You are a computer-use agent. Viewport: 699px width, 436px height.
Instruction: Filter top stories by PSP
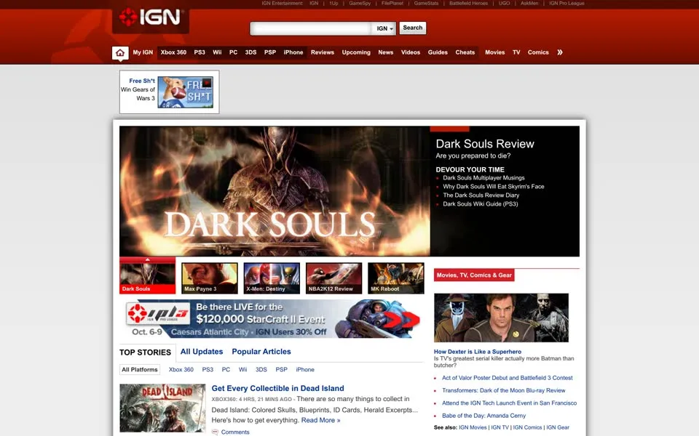pyautogui.click(x=281, y=370)
